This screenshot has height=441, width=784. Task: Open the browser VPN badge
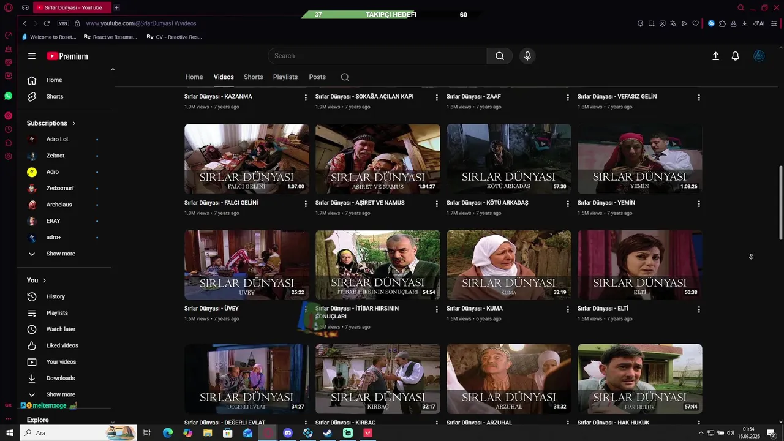point(63,23)
